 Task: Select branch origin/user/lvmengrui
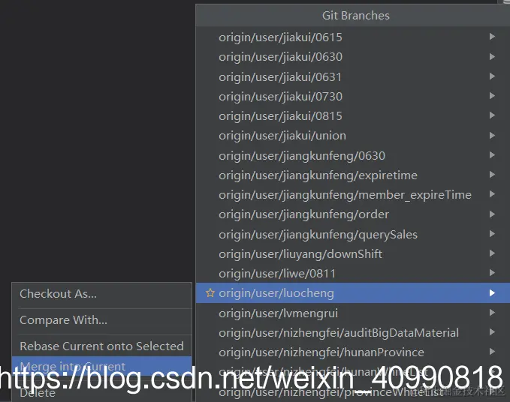coord(353,313)
